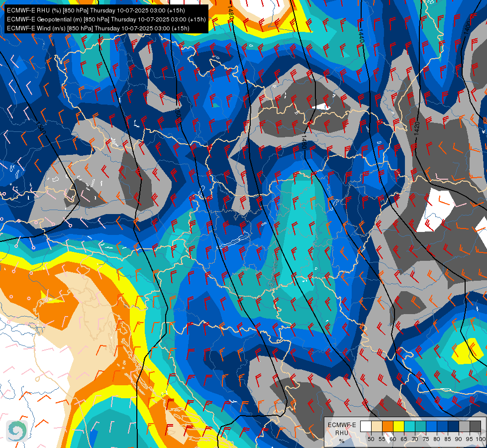Click the legend value 60

(x=393, y=439)
